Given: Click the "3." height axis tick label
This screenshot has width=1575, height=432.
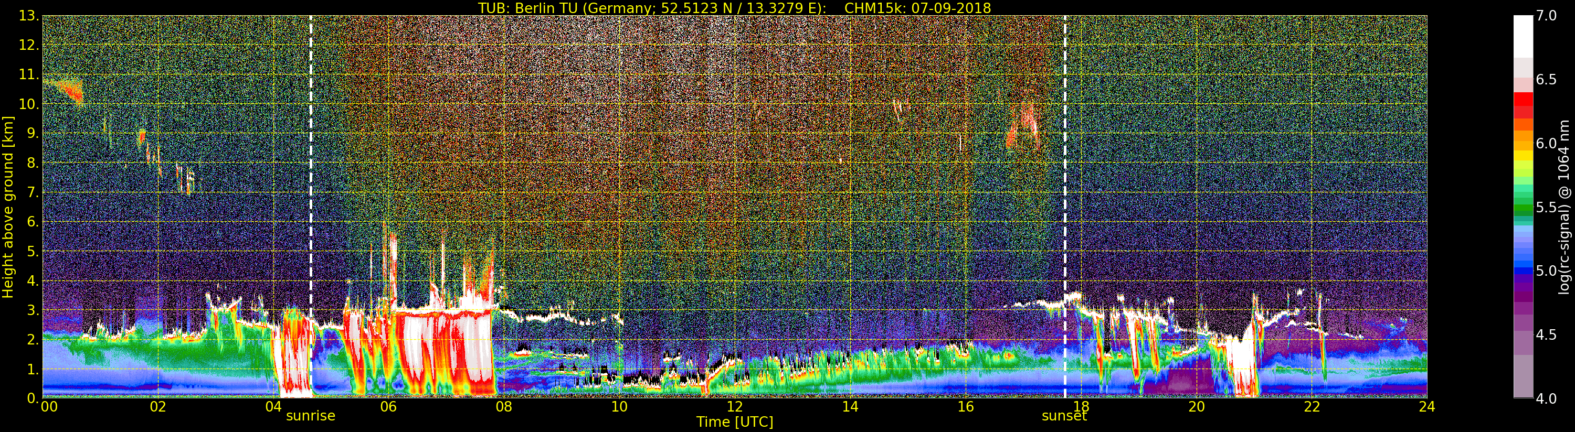Looking at the screenshot, I should coord(33,310).
